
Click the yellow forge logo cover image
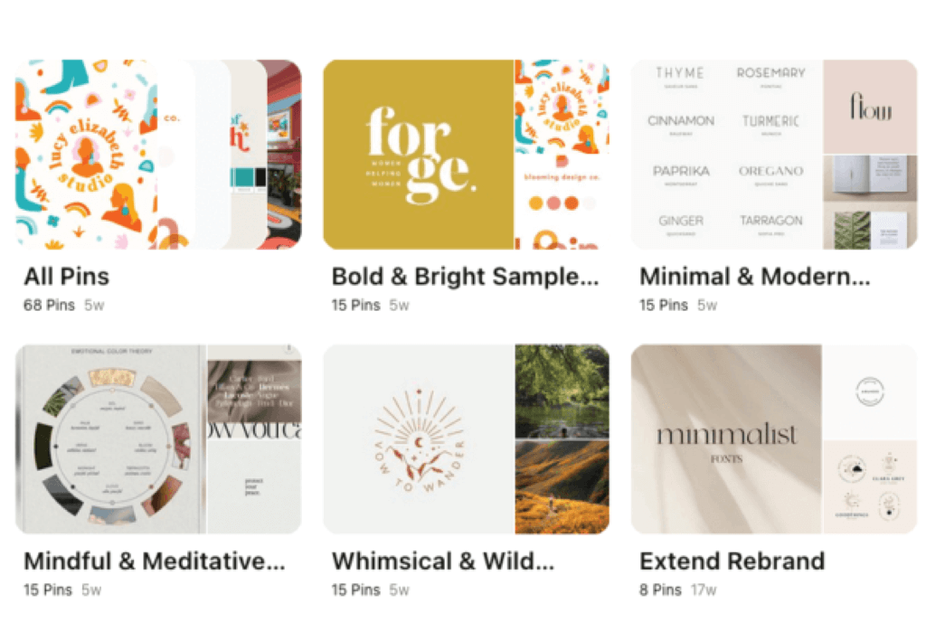(418, 154)
